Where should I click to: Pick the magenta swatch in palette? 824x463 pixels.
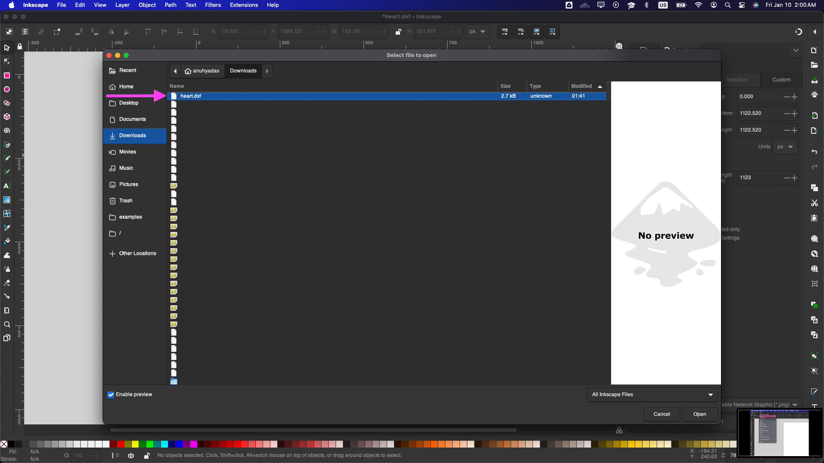coord(194,444)
